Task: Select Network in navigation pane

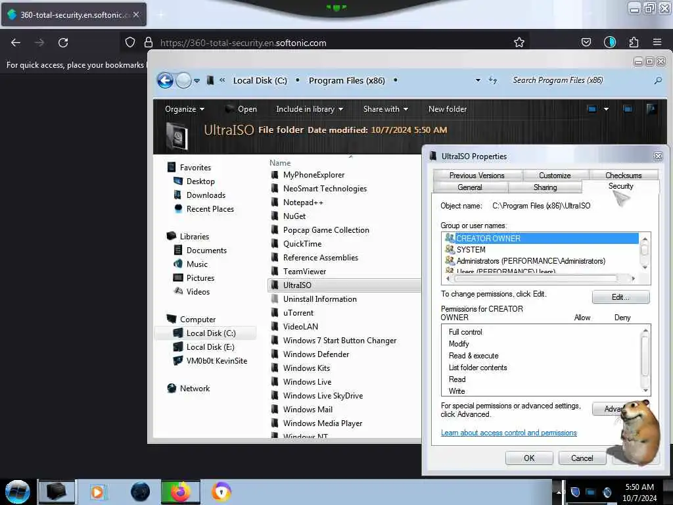Action: point(195,388)
